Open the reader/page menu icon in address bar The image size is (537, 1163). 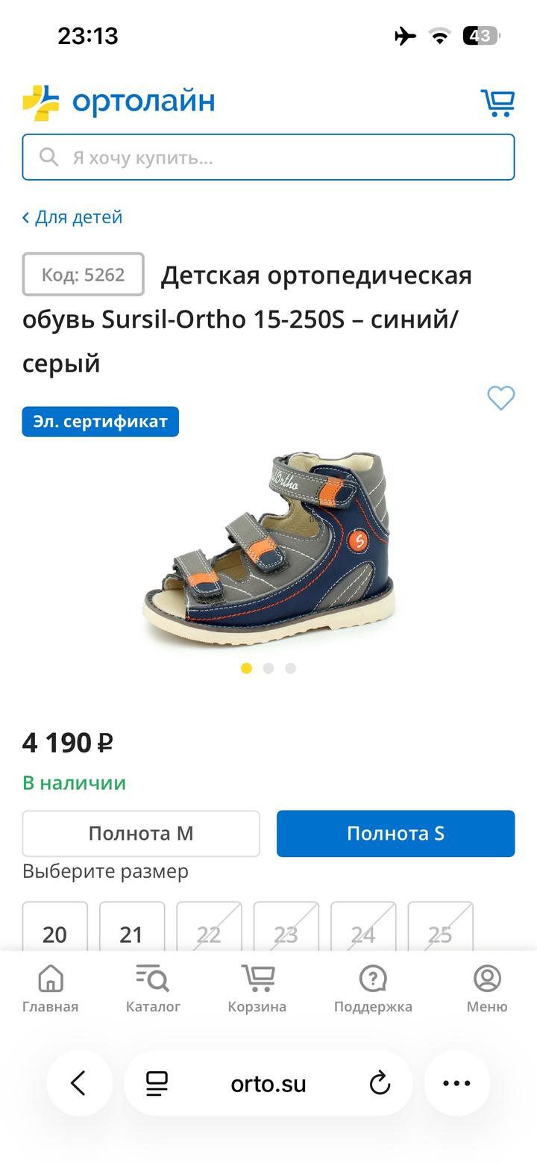point(157,1083)
